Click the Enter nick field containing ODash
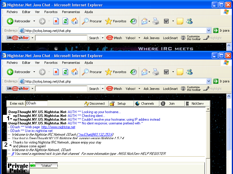Screen dimensions: 233x174 (37, 103)
